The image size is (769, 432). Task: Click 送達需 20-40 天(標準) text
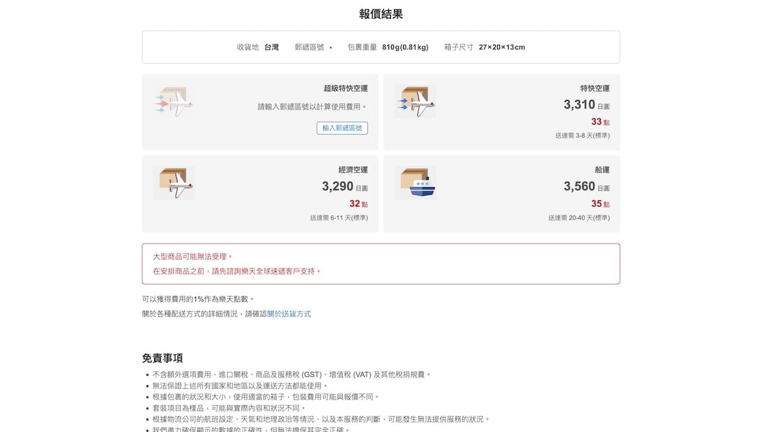pos(579,218)
